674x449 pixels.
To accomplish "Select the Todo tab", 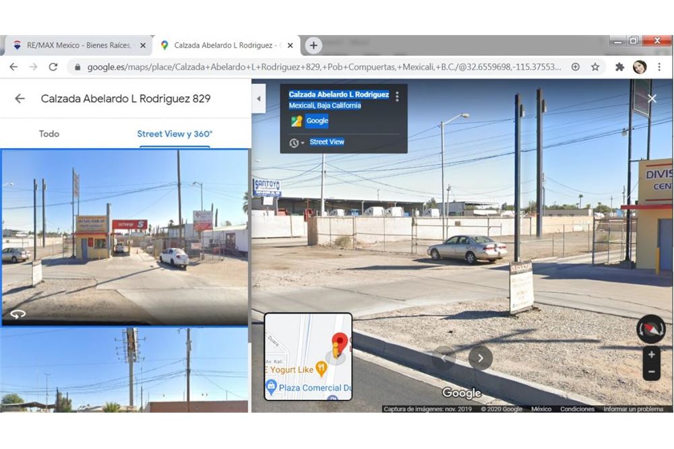I will [49, 134].
